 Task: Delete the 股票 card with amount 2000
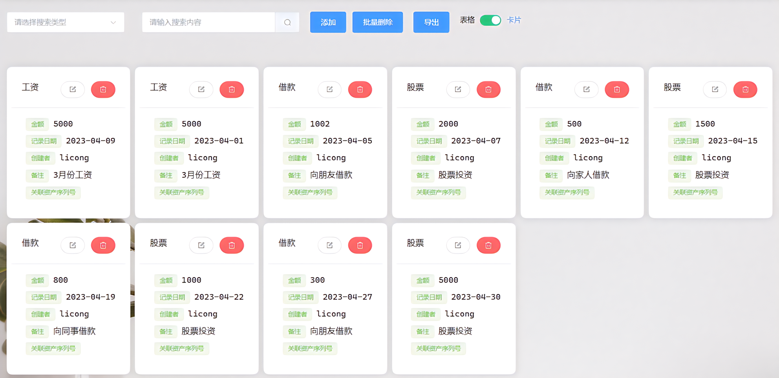coord(488,89)
